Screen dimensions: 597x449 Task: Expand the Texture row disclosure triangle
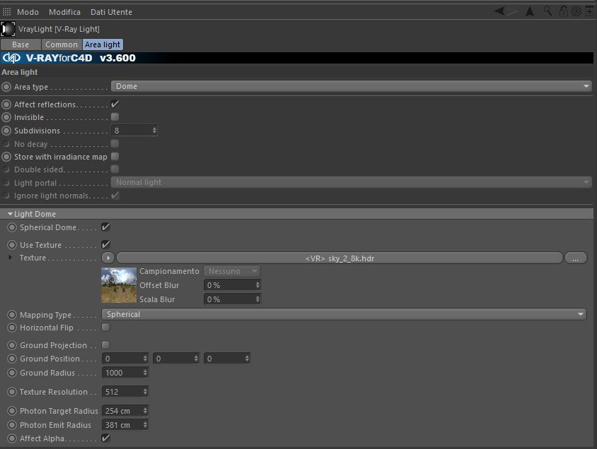(x=11, y=258)
